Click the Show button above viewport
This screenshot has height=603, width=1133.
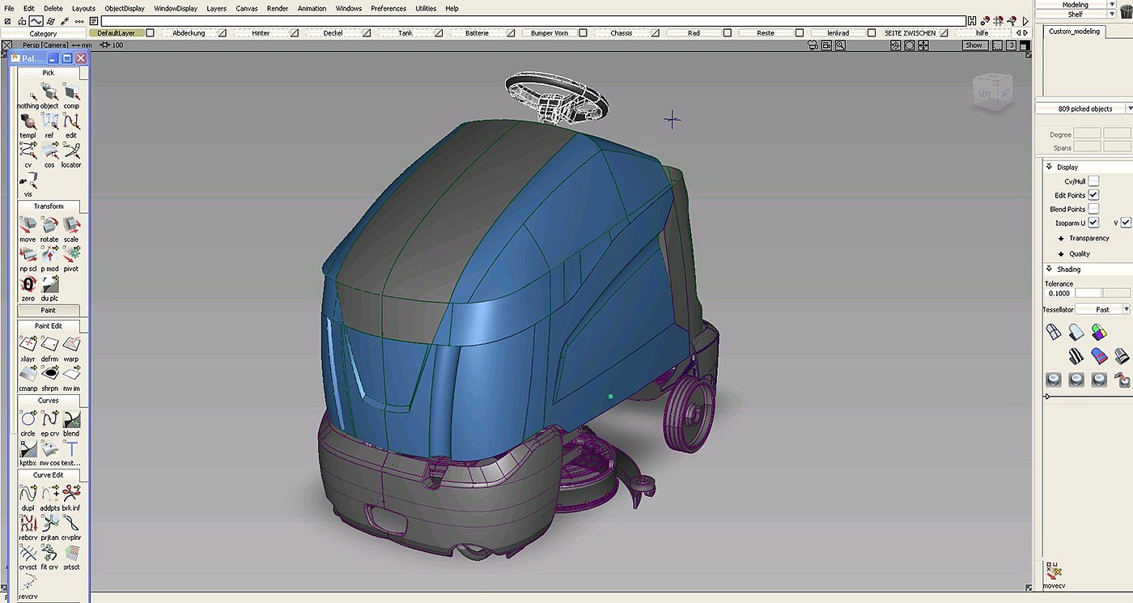pos(974,45)
